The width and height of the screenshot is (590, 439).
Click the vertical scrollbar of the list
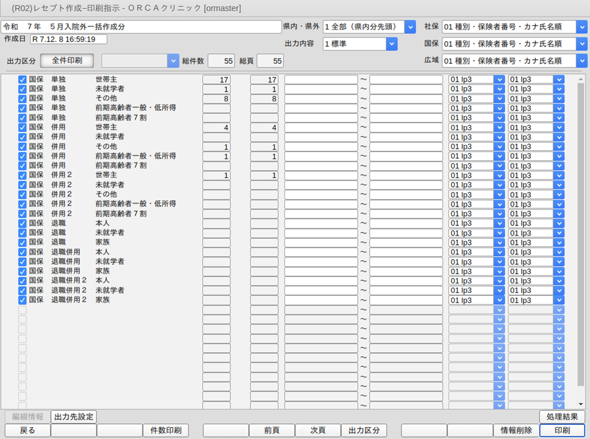pyautogui.click(x=581, y=235)
